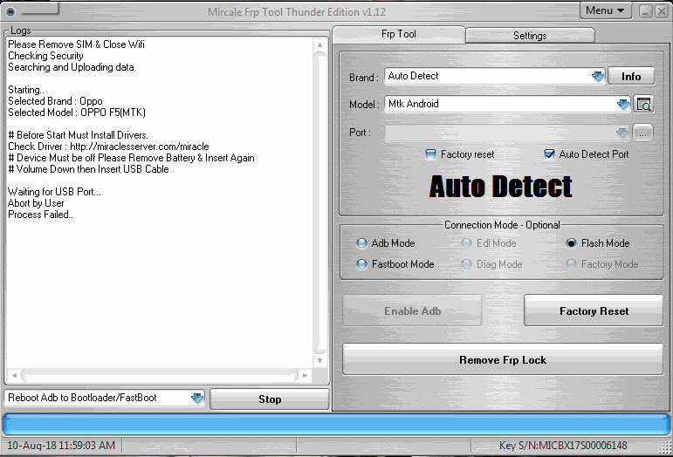The width and height of the screenshot is (673, 457).
Task: Click the app icon in title bar
Action: pos(11,11)
